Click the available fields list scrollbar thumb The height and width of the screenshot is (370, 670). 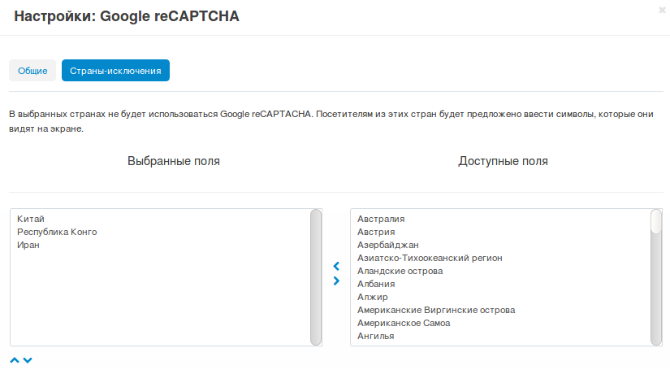[x=656, y=221]
